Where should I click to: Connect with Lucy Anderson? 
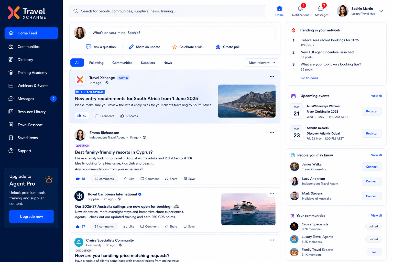click(372, 181)
